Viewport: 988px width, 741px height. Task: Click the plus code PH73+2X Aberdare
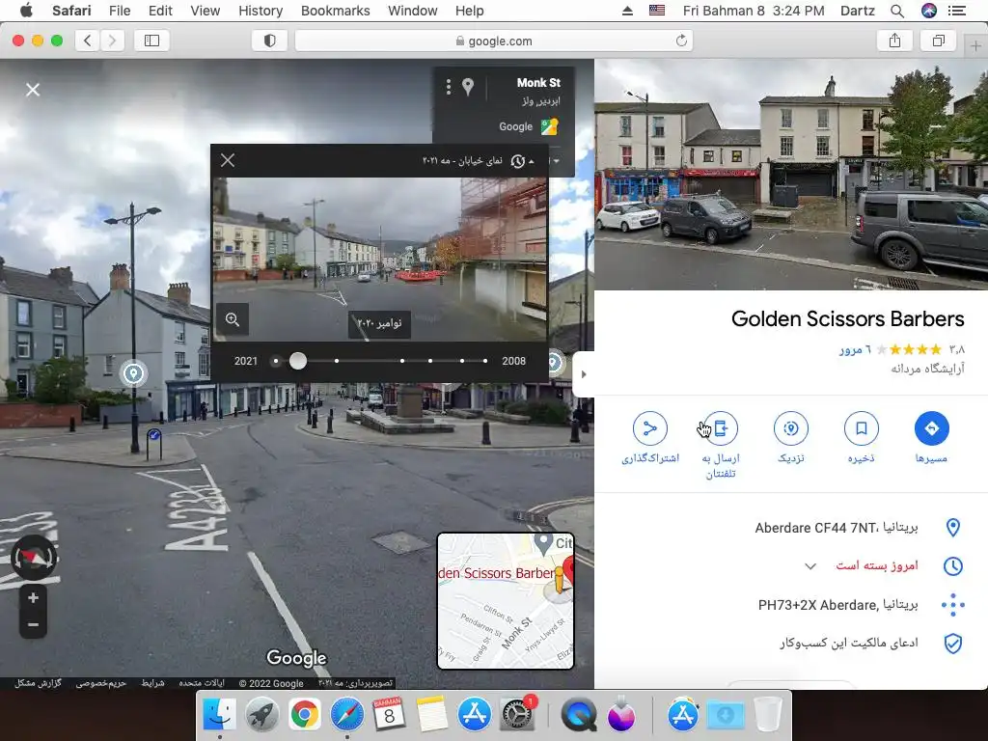837,605
